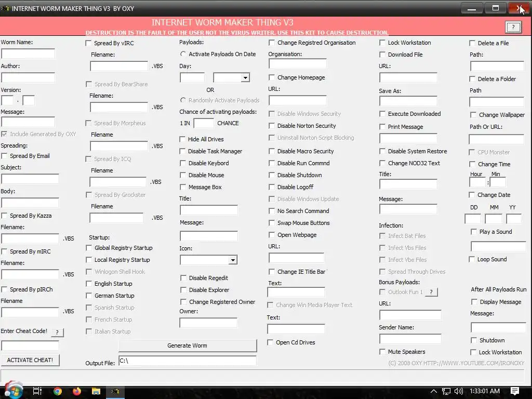This screenshot has height=399, width=532.
Task: Launch Firefox from the taskbar
Action: click(77, 391)
